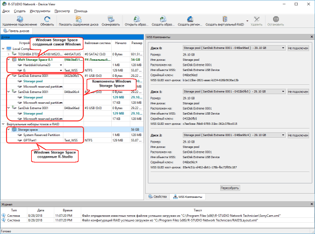
Task: Open the HarddiskVolume20 row dropdown arrow
Action: (61, 65)
